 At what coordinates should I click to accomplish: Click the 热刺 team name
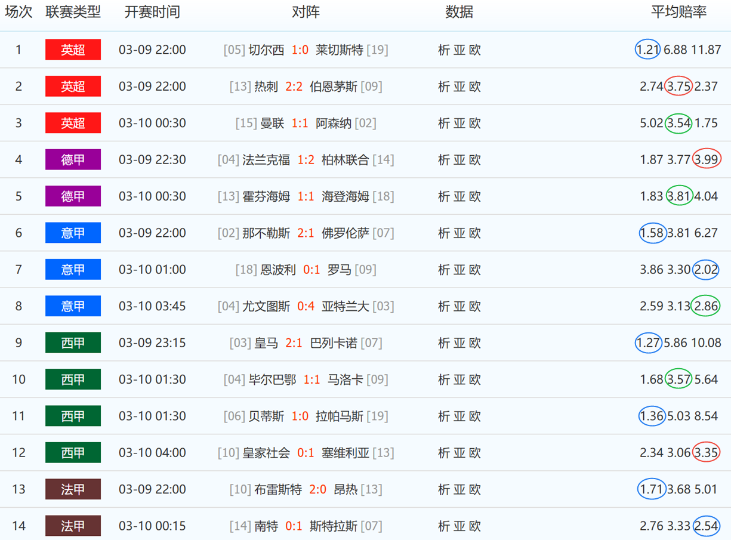[266, 87]
